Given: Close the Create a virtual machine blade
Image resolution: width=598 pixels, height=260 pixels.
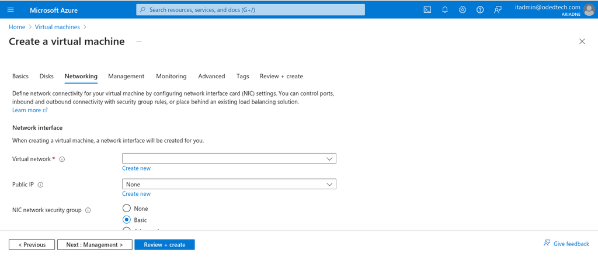Looking at the screenshot, I should pos(582,41).
